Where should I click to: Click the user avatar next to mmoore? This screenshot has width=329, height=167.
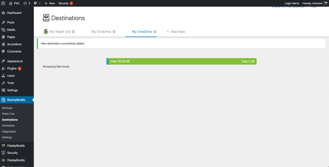325,3
